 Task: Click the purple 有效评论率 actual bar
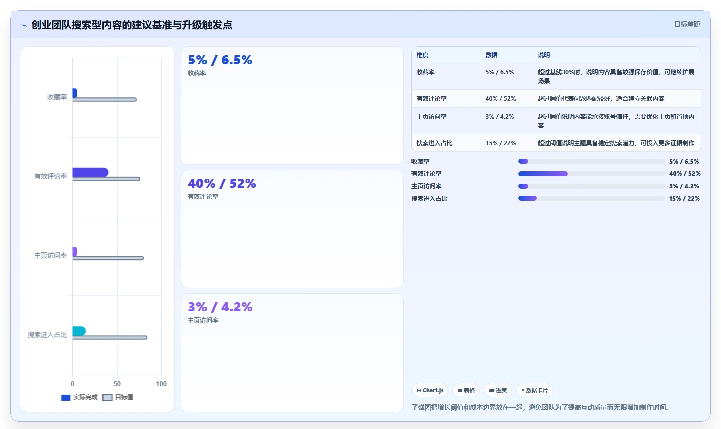pyautogui.click(x=90, y=173)
